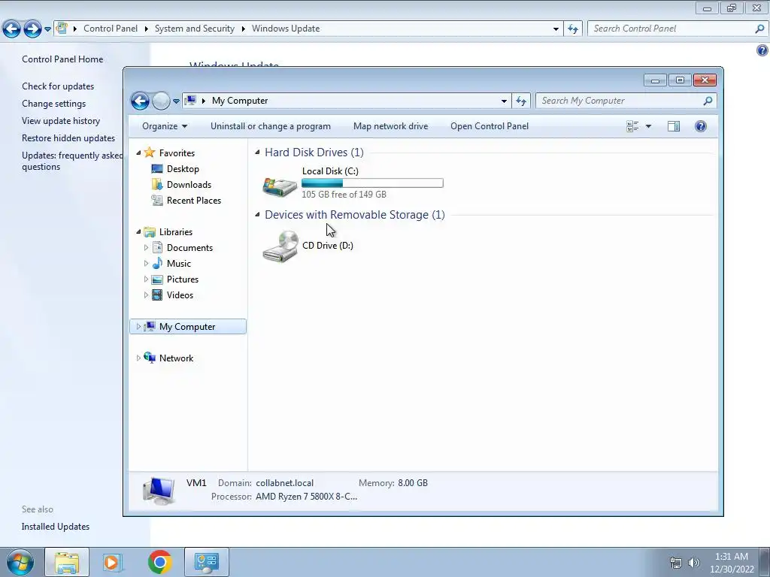The height and width of the screenshot is (577, 770).
Task: Open the Organize menu
Action: pyautogui.click(x=165, y=126)
